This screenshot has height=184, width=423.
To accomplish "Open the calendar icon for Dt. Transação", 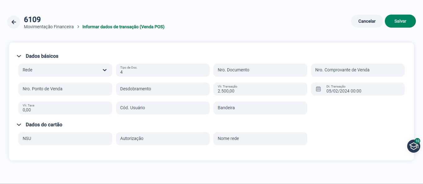I will tap(318, 89).
